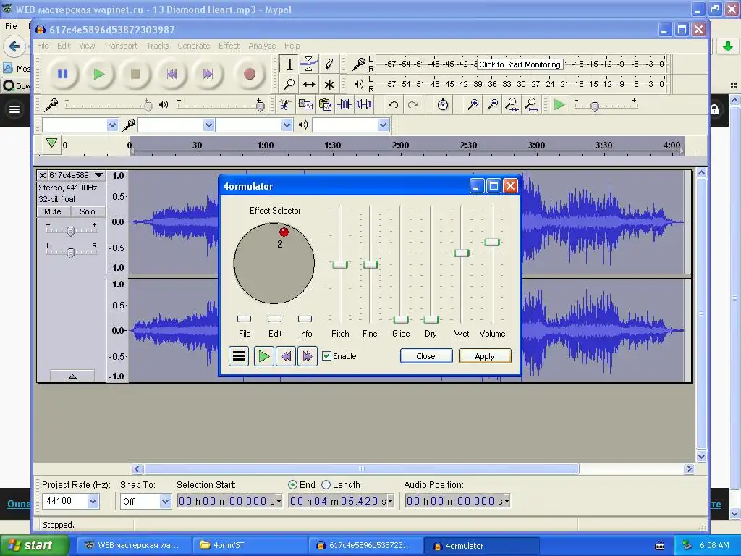Open the track name dropdown menu

[x=98, y=175]
